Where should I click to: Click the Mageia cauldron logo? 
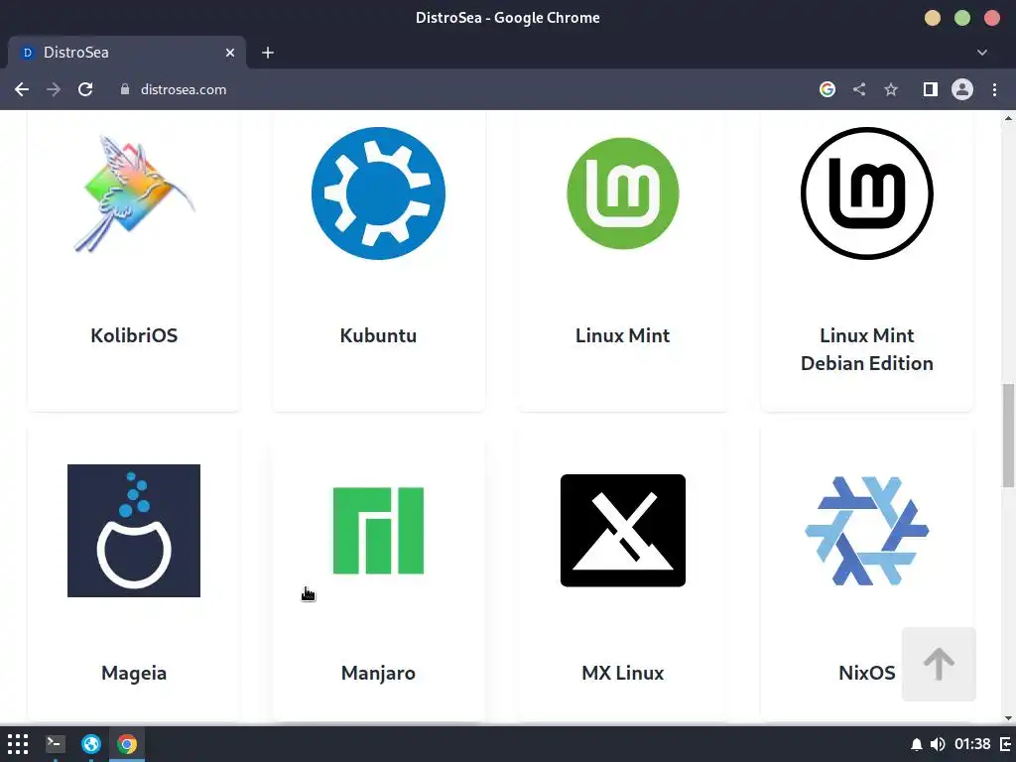click(134, 531)
